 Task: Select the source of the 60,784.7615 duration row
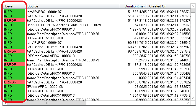(x=44, y=43)
